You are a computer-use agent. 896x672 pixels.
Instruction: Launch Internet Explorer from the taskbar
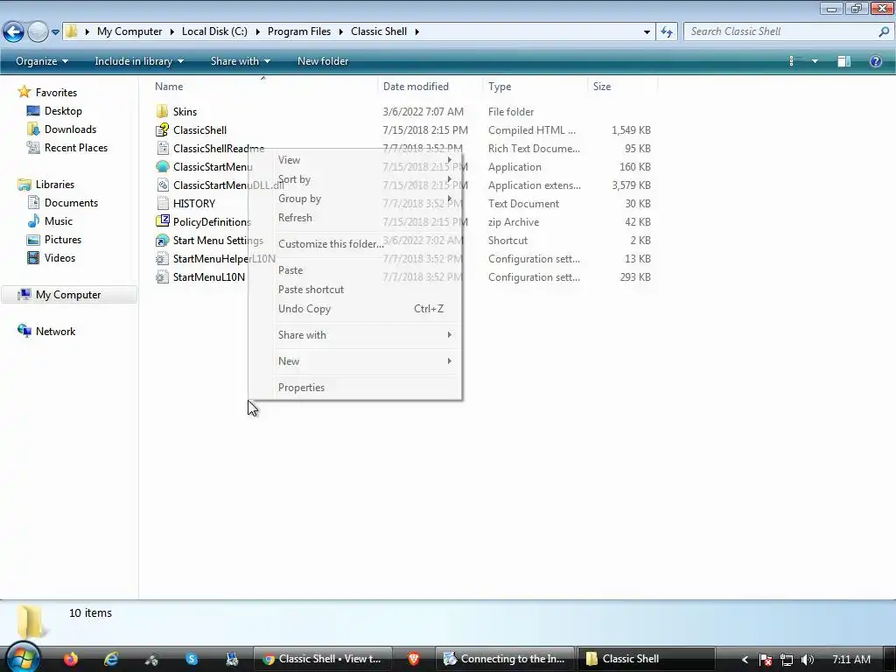(x=110, y=659)
